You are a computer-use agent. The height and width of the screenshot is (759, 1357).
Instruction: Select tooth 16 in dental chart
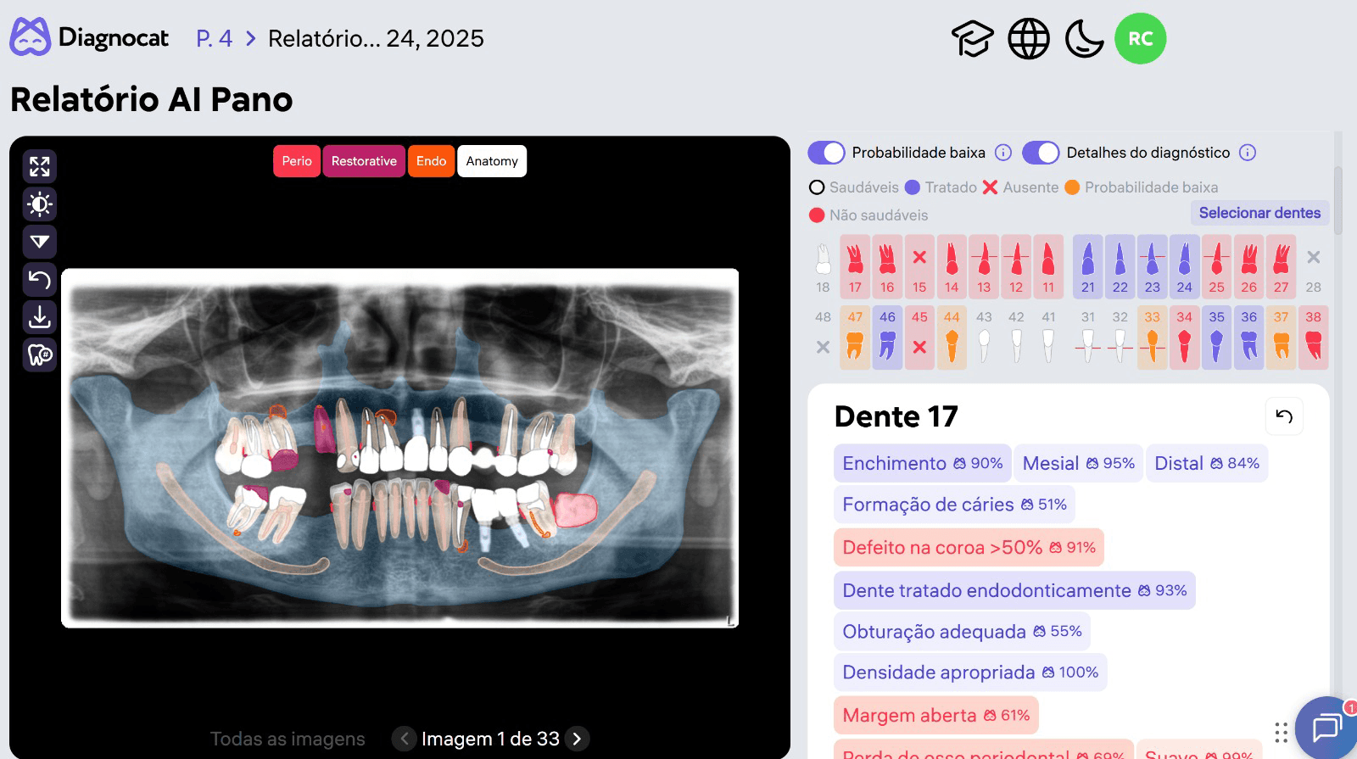tap(887, 266)
